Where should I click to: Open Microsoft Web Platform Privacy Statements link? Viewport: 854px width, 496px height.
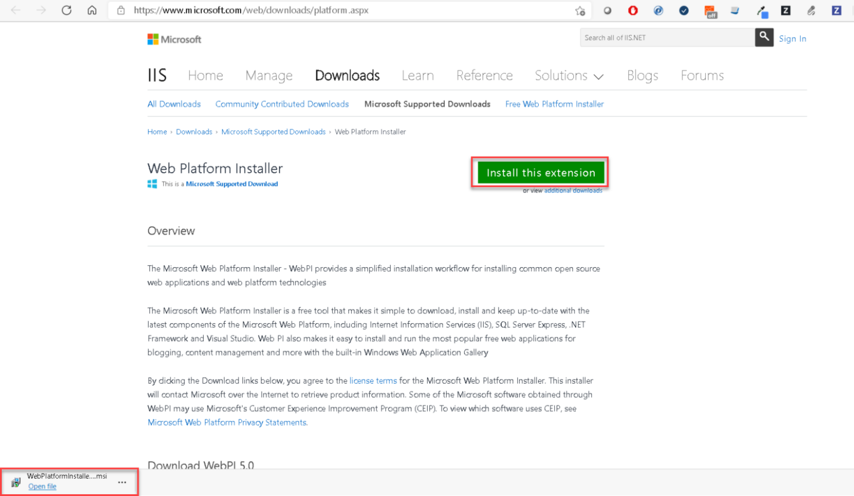pyautogui.click(x=227, y=422)
